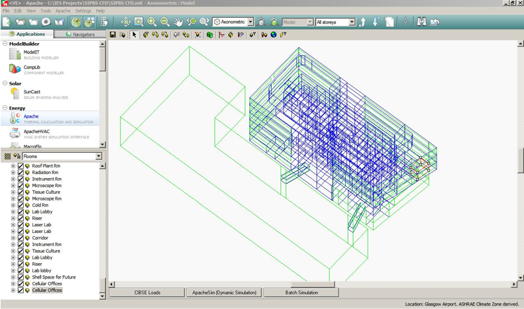This screenshot has width=524, height=309.
Task: Click the Save disk icon
Action: pyautogui.click(x=113, y=34)
